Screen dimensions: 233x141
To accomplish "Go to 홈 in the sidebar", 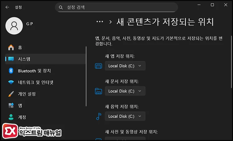I will [x=45, y=48].
